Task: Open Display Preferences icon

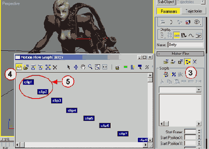Action: click(198, 35)
